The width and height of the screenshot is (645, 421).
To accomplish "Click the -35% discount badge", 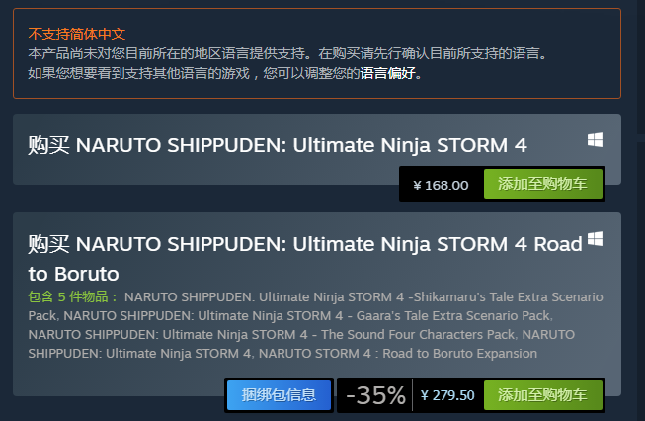I will click(x=375, y=395).
